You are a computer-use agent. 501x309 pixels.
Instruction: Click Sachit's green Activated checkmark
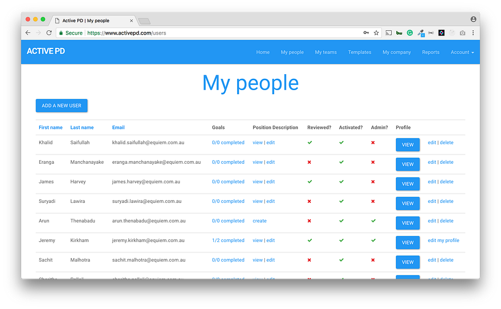[x=342, y=260]
